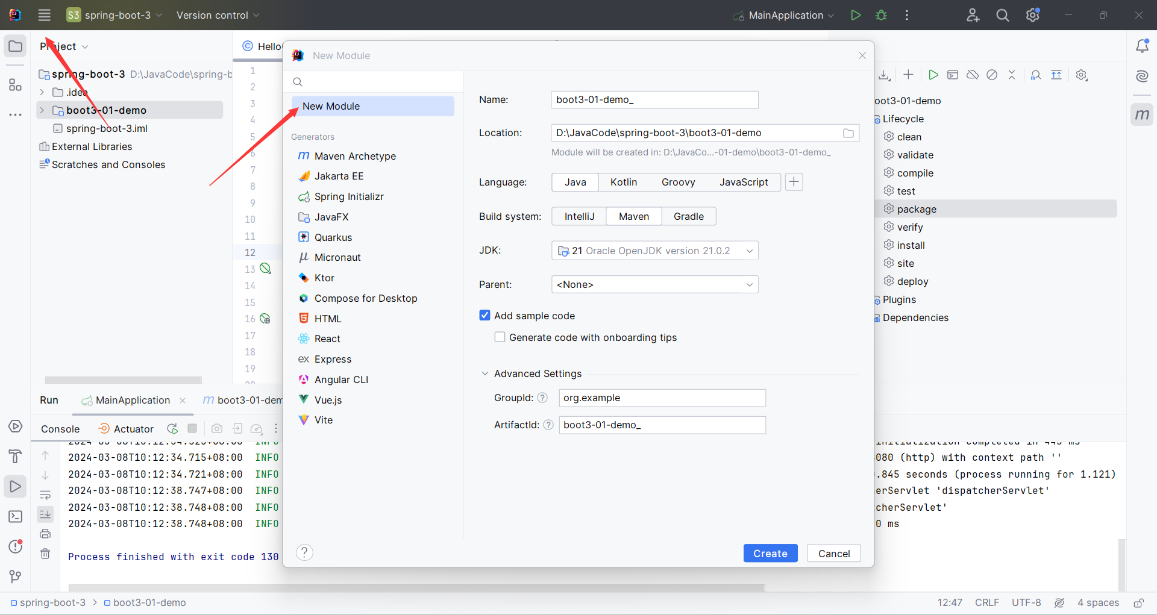Viewport: 1157px width, 615px height.
Task: Switch to Actuator tab
Action: click(126, 429)
